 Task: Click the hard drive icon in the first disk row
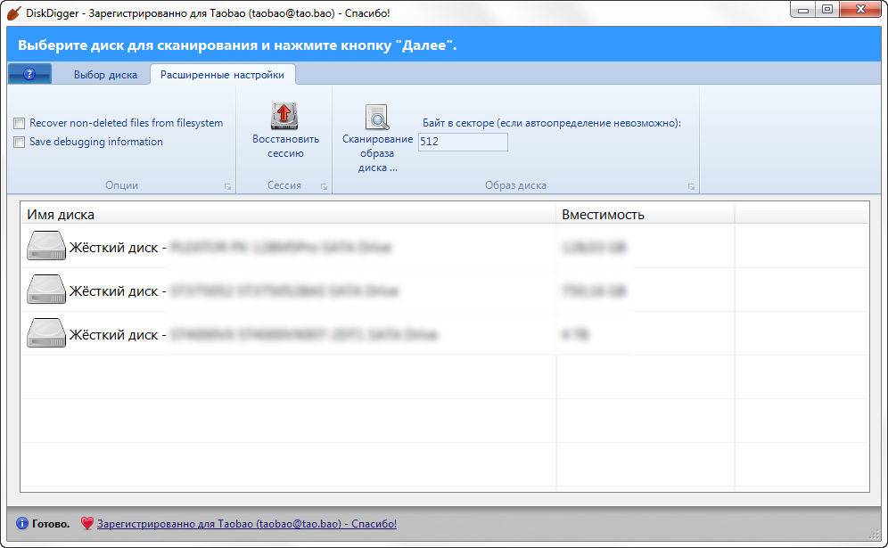(x=46, y=246)
